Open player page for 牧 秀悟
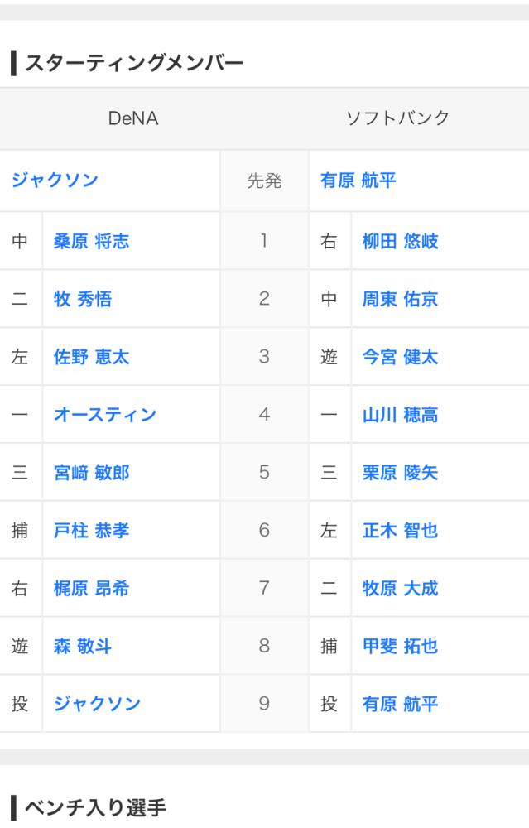 [x=82, y=299]
